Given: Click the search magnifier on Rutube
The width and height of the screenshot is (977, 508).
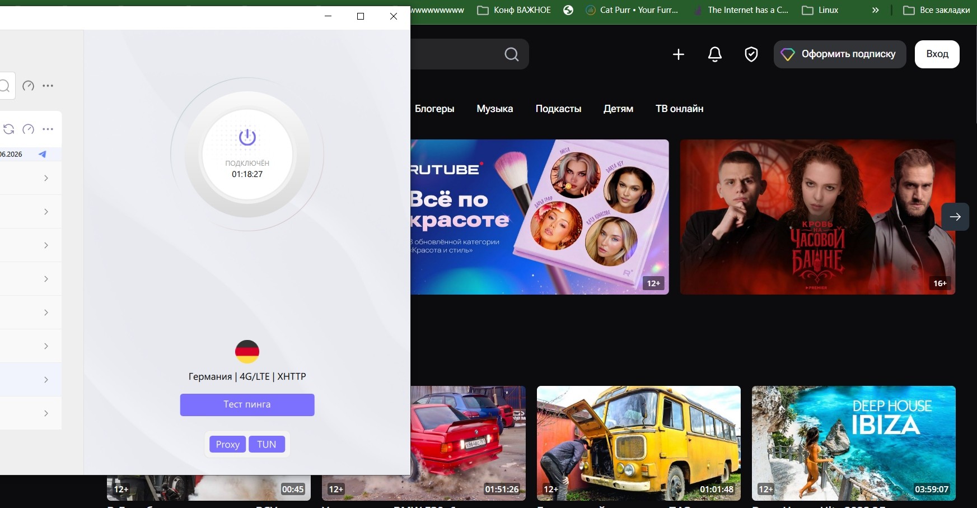Looking at the screenshot, I should click(x=512, y=54).
